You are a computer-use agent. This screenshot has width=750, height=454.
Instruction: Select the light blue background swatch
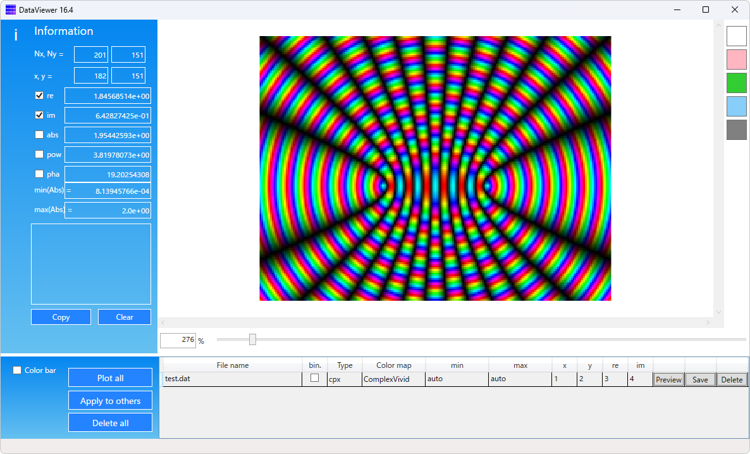click(x=736, y=106)
